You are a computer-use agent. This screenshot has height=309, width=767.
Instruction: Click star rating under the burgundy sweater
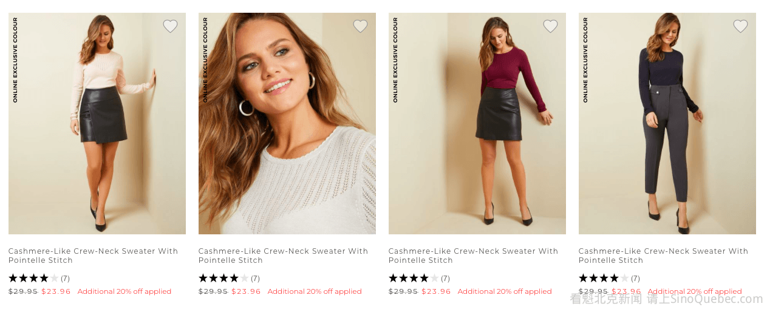click(x=414, y=278)
